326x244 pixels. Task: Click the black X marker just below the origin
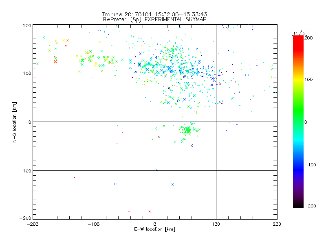click(159, 137)
